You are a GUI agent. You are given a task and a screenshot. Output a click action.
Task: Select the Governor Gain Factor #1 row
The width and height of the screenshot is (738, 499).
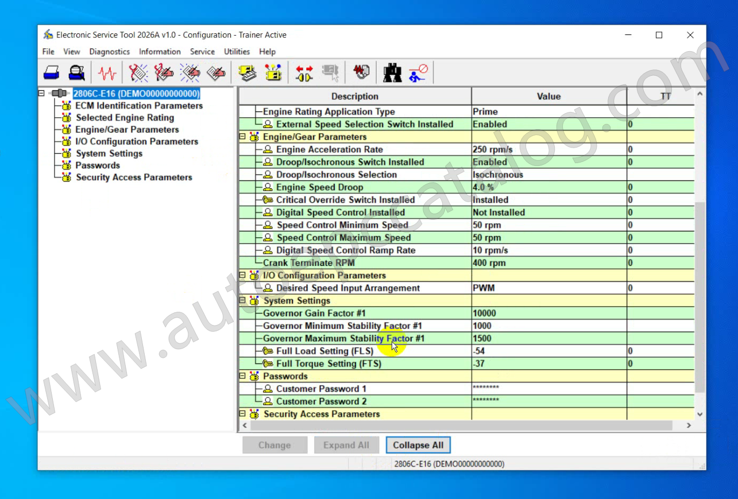click(466, 314)
